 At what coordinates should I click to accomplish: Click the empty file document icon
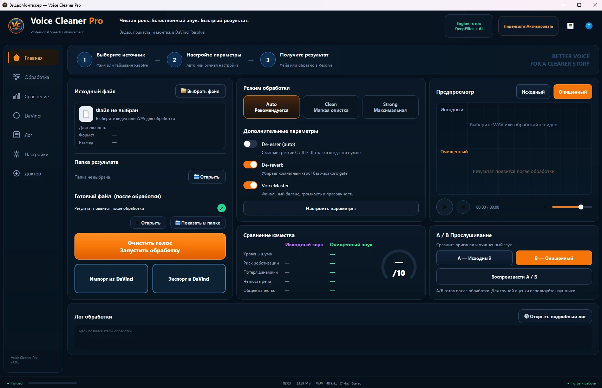pos(86,114)
